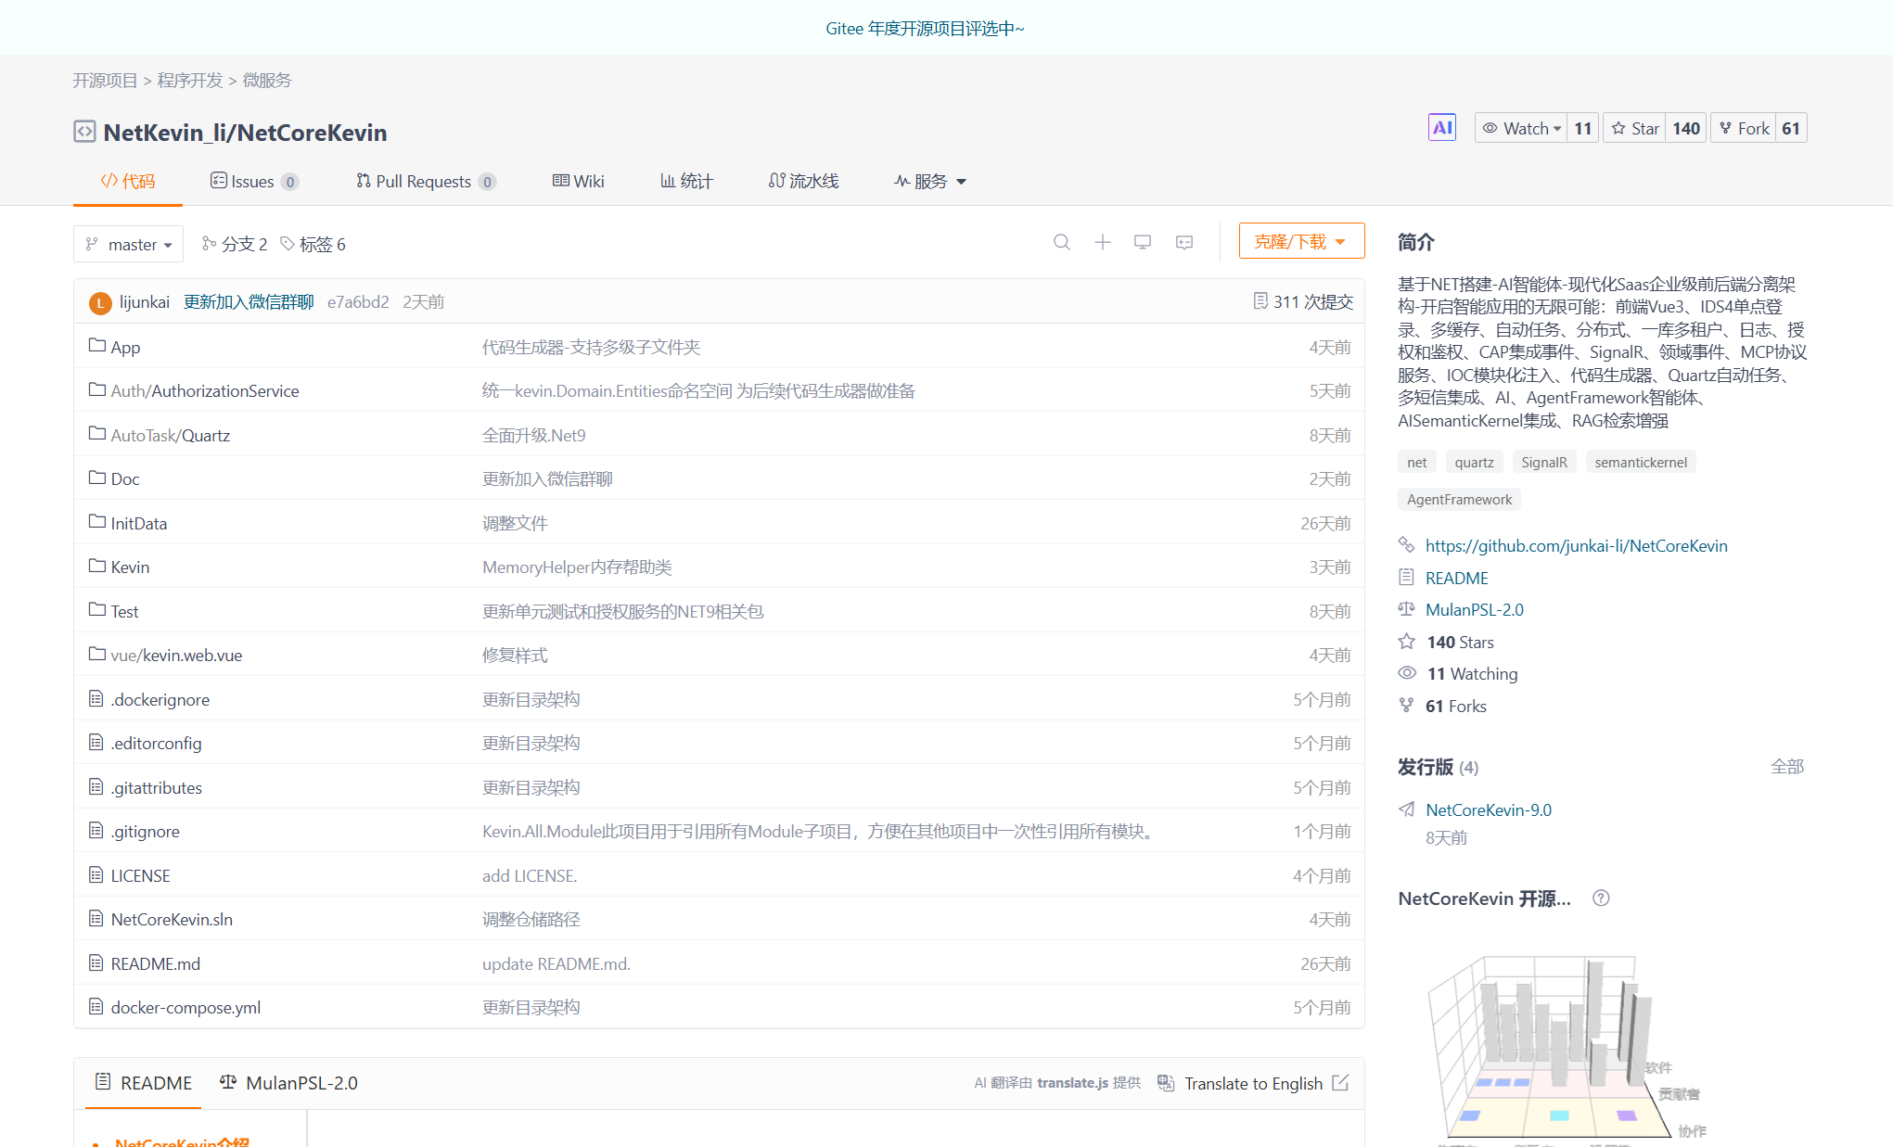Open the repository search icon
1893x1147 pixels.
coord(1062,242)
